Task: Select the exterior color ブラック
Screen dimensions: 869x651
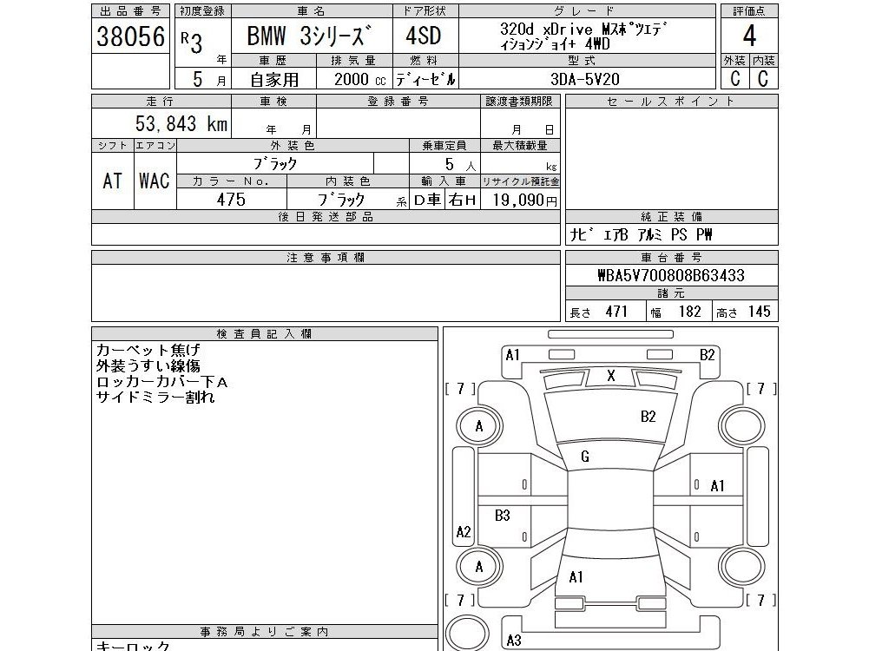Action: coord(275,163)
